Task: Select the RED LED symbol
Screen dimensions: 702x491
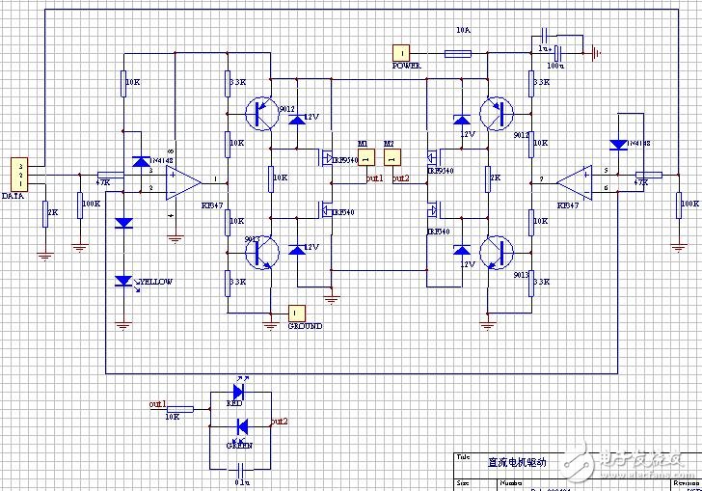Action: tap(240, 393)
